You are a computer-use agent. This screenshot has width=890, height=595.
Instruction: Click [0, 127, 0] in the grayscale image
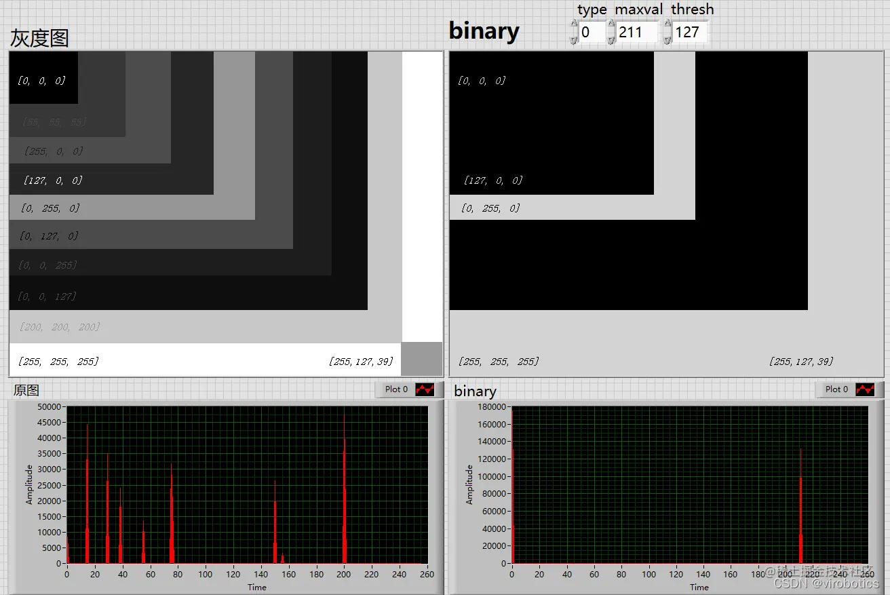tap(49, 236)
